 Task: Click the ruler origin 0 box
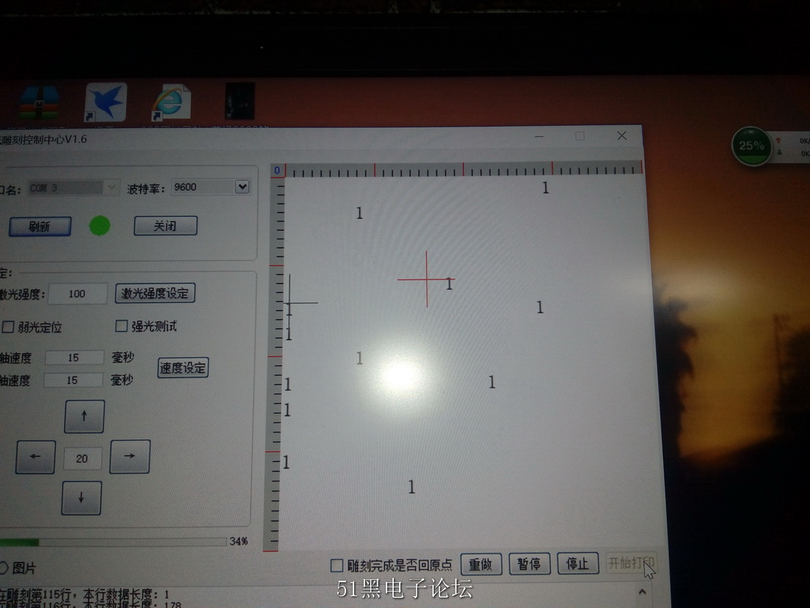(278, 170)
